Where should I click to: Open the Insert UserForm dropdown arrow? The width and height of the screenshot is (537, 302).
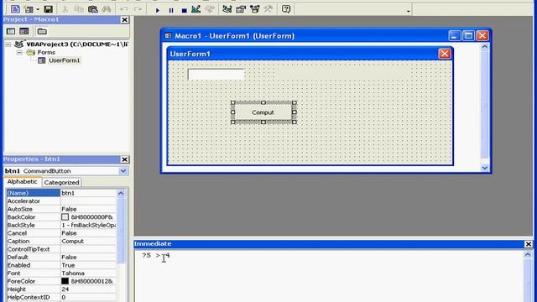point(37,9)
